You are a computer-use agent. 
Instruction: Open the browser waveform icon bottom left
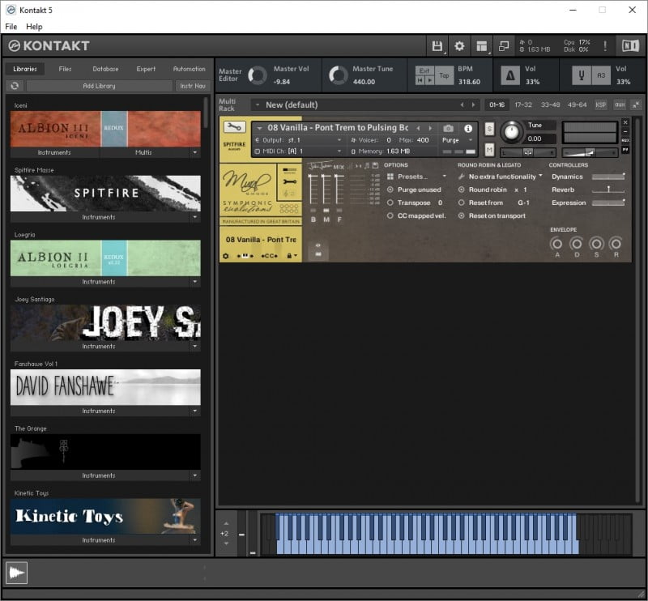[16, 573]
